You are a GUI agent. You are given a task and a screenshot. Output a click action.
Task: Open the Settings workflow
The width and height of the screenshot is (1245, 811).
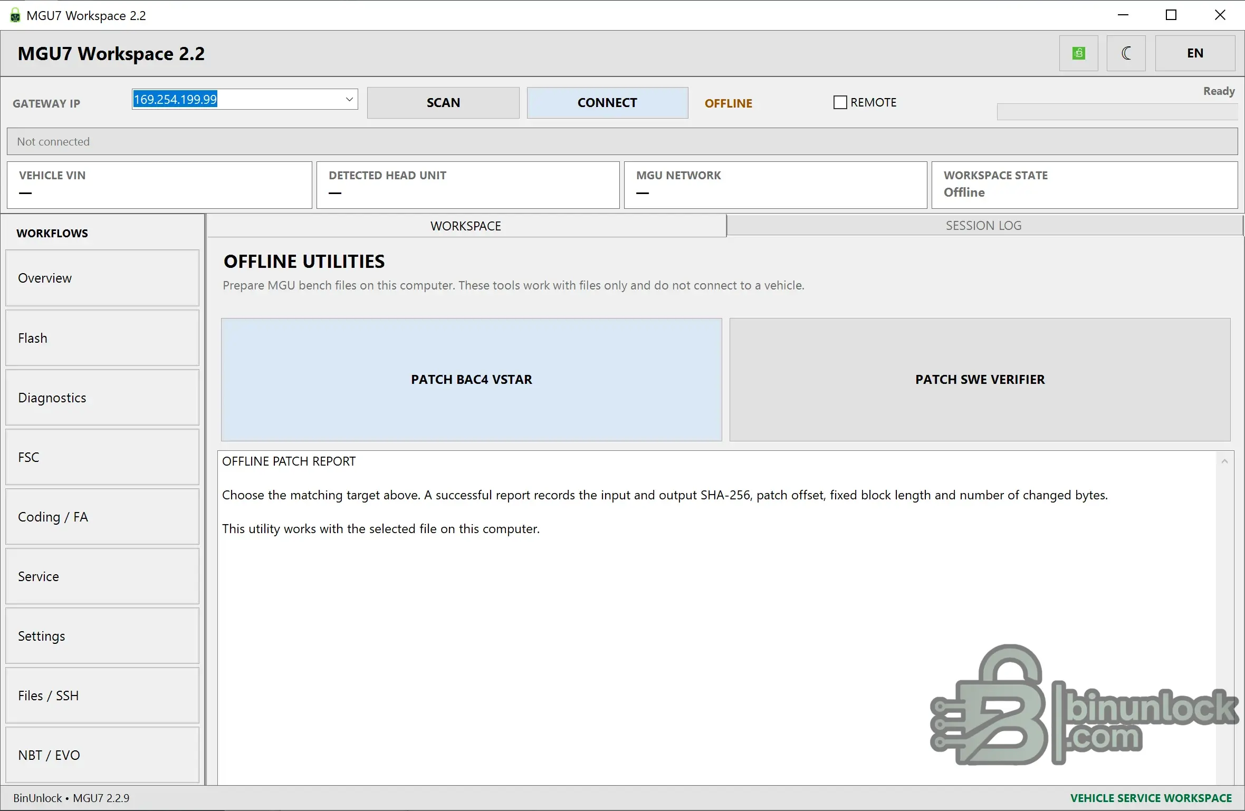tap(102, 636)
